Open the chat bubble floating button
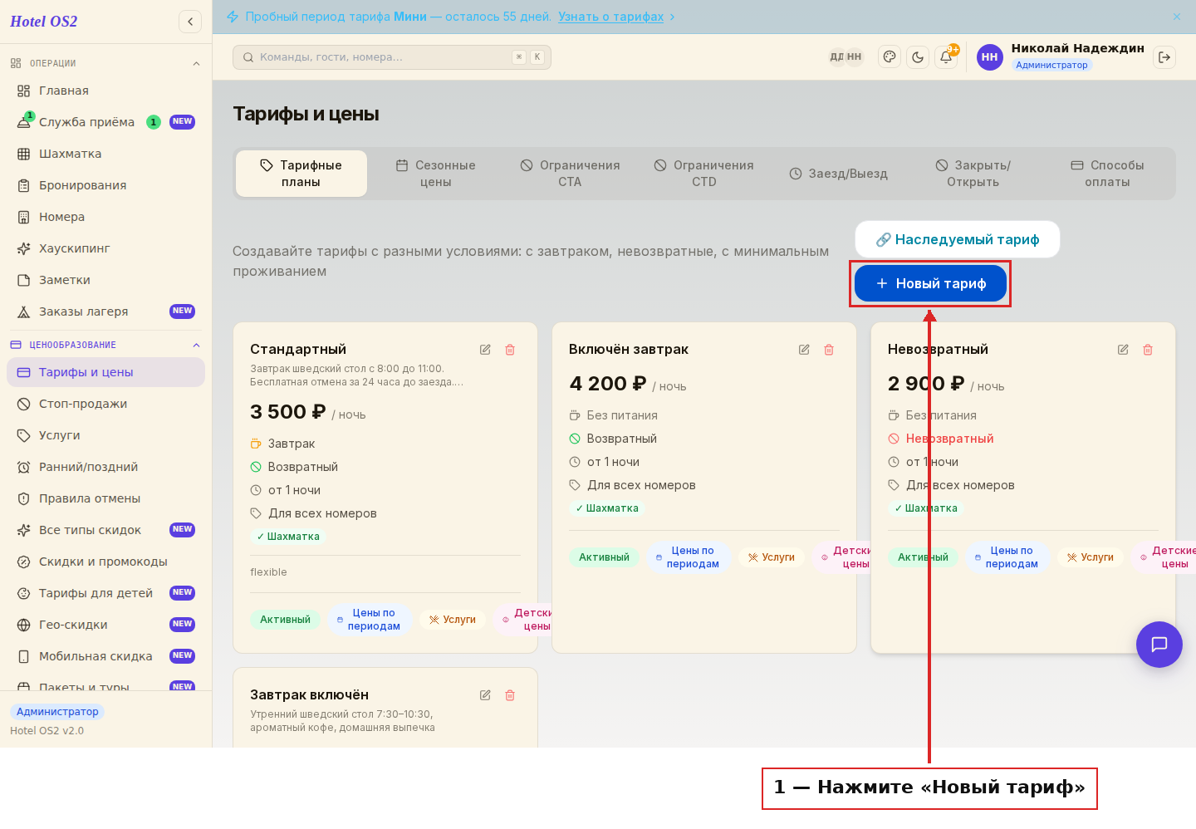This screenshot has width=1196, height=829. (1159, 644)
